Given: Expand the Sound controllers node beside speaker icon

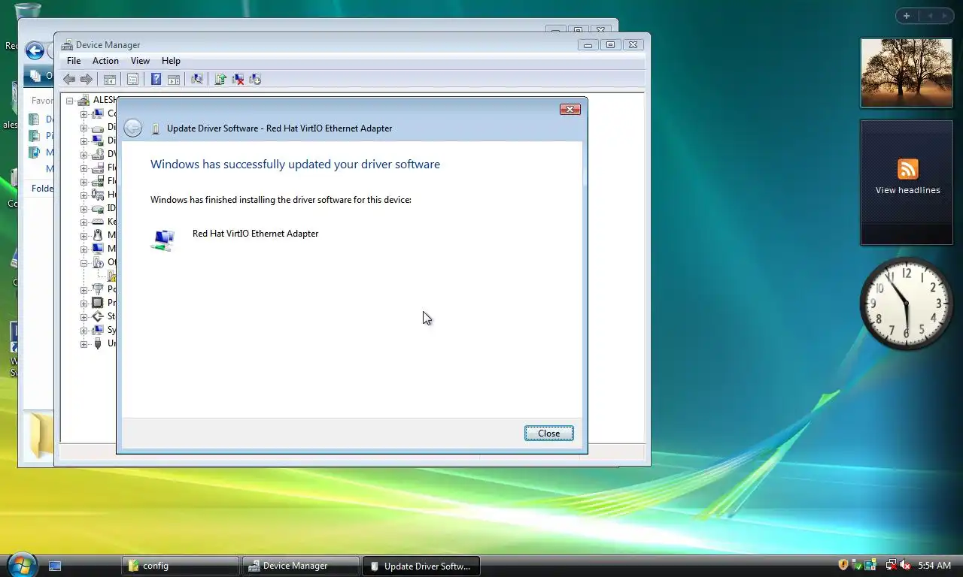Looking at the screenshot, I should (84, 317).
